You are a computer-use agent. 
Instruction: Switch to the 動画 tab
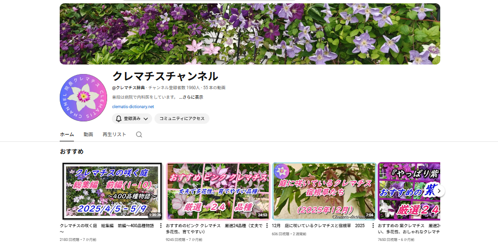[x=88, y=134]
